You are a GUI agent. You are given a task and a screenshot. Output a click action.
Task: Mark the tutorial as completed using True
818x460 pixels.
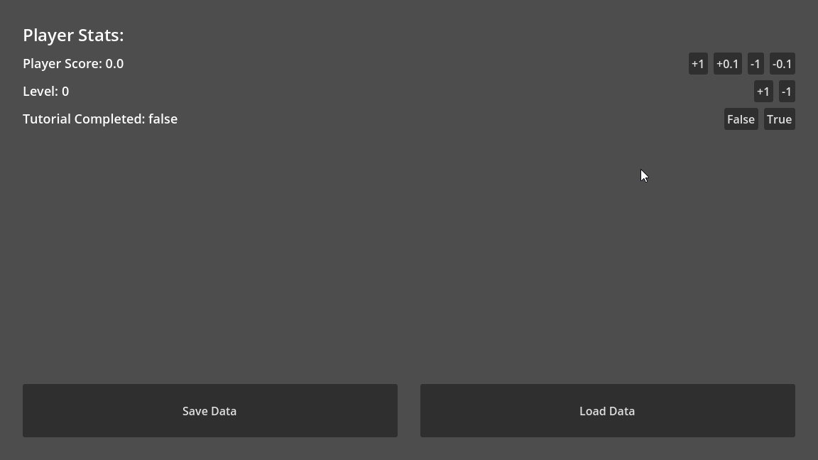pos(779,119)
